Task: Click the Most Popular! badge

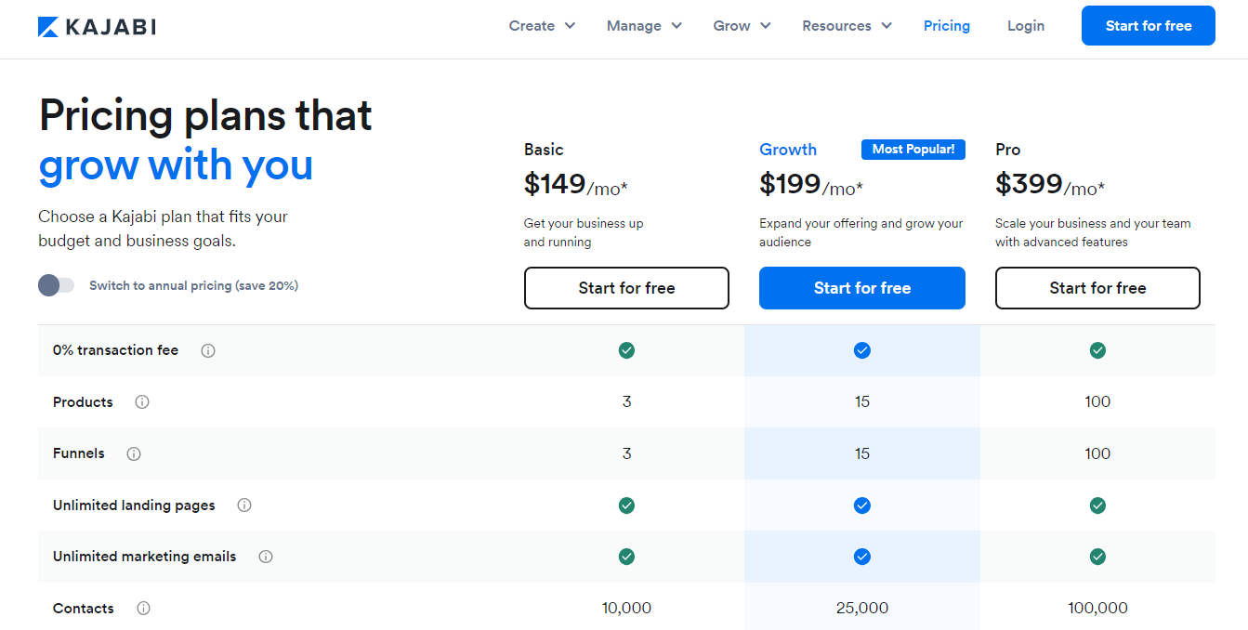Action: [913, 150]
